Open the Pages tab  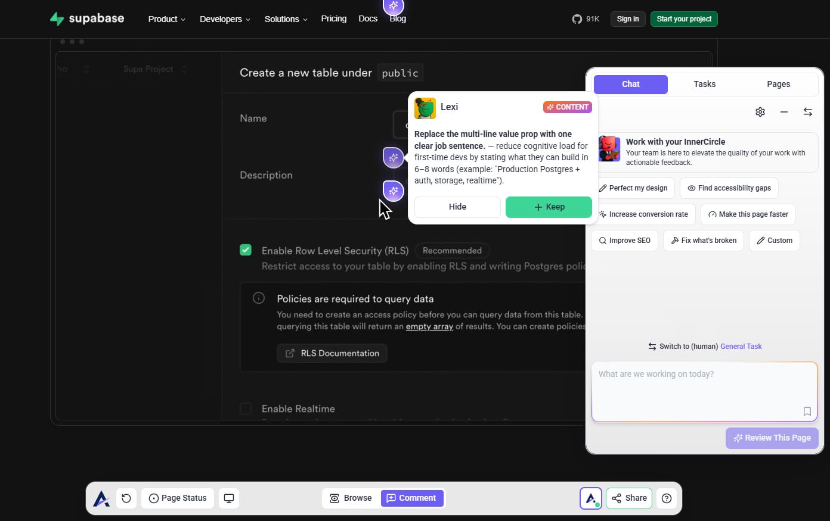tap(778, 84)
